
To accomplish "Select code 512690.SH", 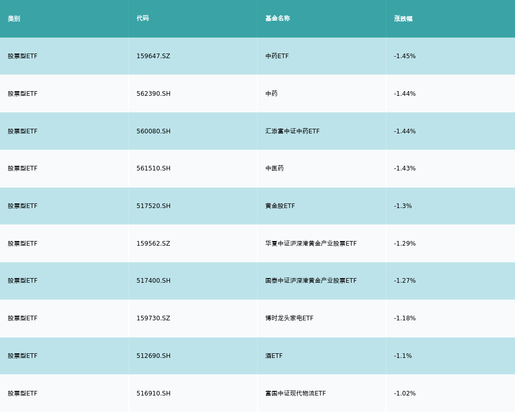I will coord(153,356).
